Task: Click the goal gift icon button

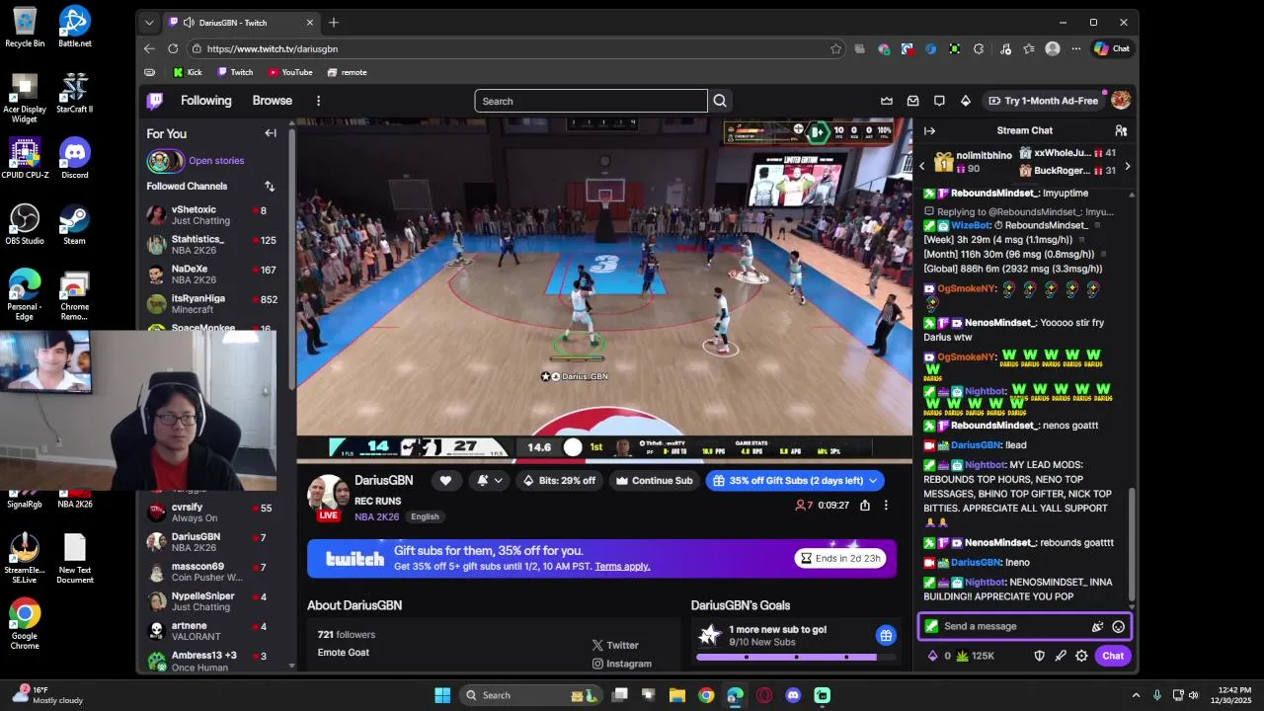Action: pyautogui.click(x=886, y=635)
